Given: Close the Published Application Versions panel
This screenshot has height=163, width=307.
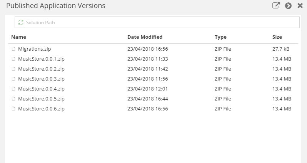Looking at the screenshot, I should 300,6.
